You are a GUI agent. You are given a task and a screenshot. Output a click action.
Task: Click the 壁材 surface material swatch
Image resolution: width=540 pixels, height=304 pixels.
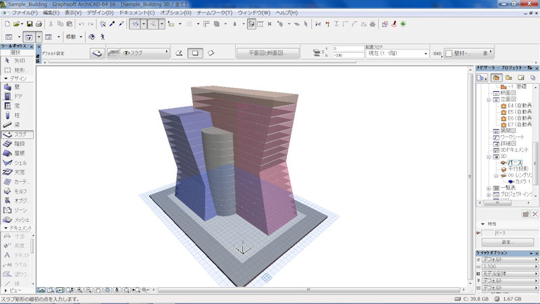coord(450,53)
